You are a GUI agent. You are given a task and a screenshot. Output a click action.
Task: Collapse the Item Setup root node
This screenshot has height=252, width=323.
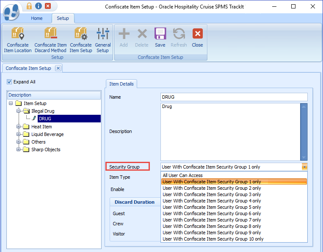tap(11, 103)
